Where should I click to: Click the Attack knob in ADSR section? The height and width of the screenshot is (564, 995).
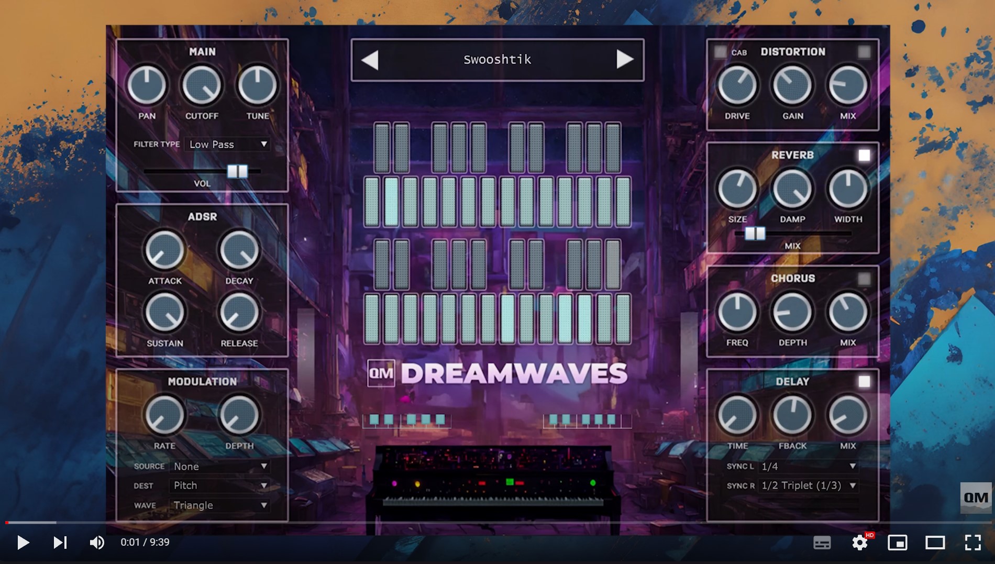(164, 251)
